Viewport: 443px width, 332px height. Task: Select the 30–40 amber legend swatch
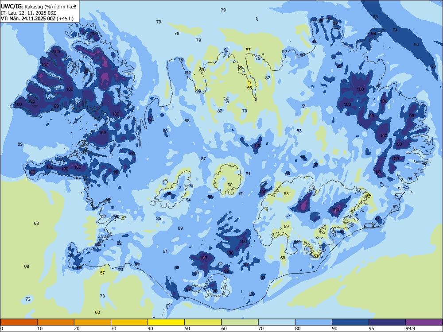point(129,322)
